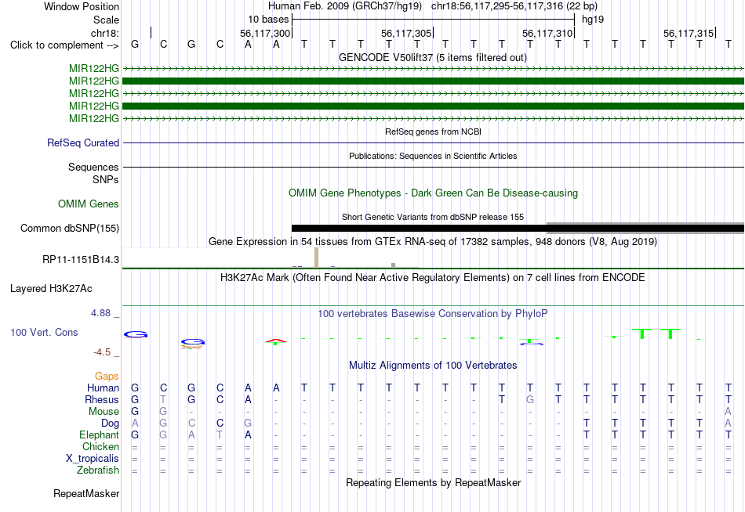Click the 'Sequences' track label
This screenshot has width=745, height=512.
pos(93,167)
